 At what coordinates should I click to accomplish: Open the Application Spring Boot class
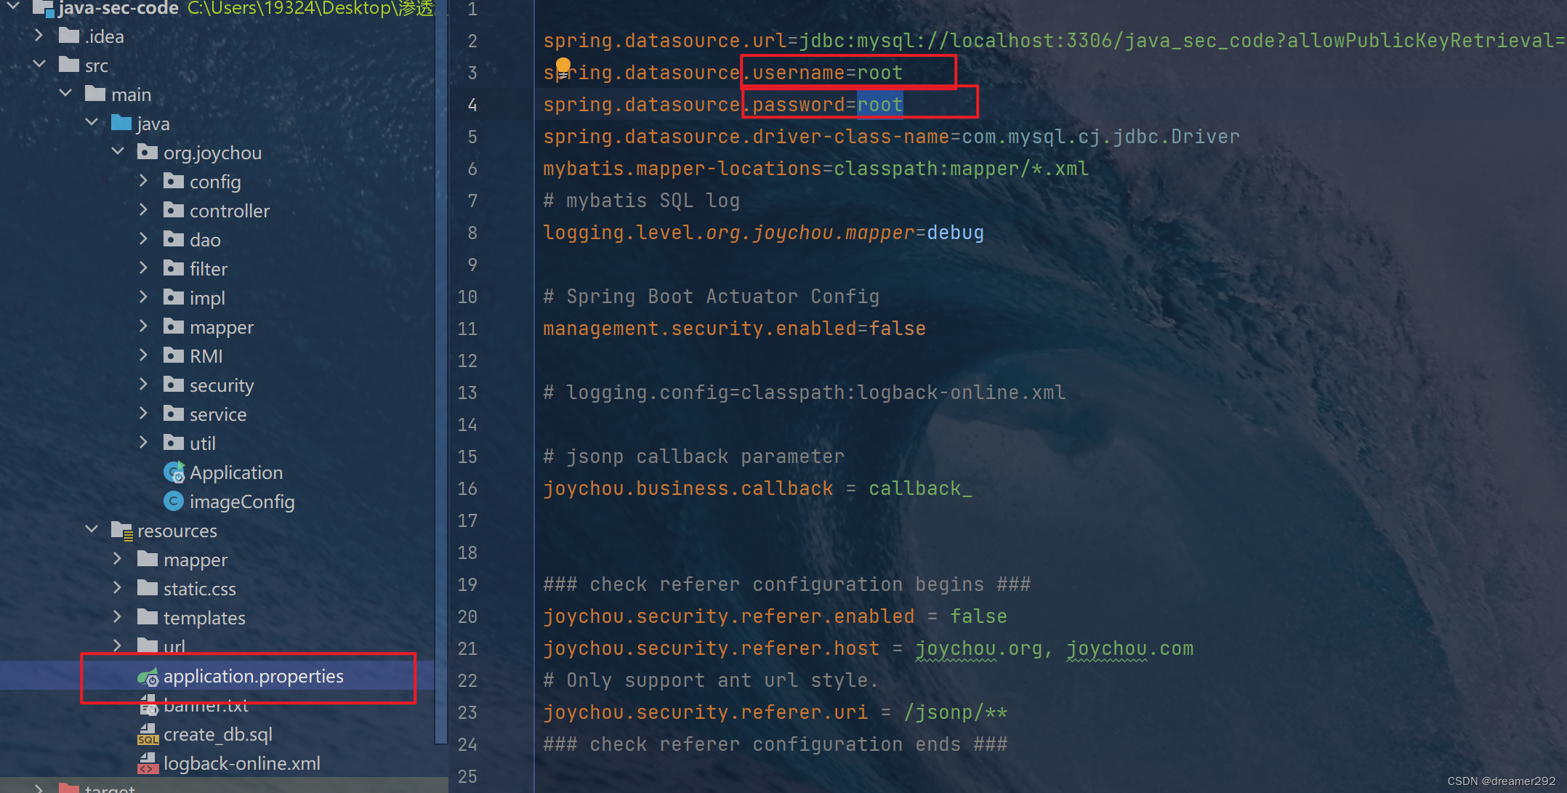235,472
